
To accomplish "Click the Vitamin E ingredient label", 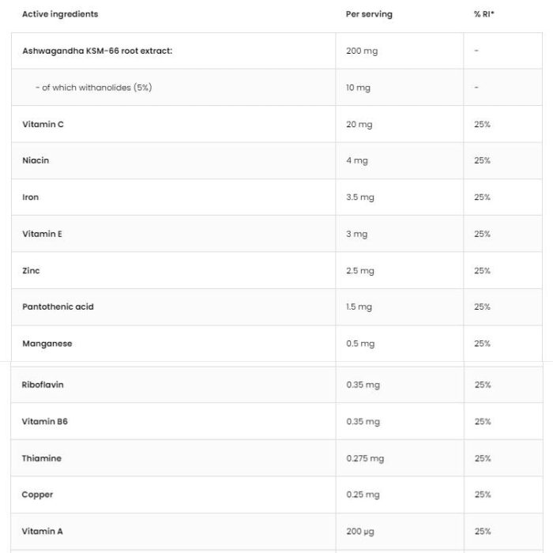I will (x=43, y=234).
